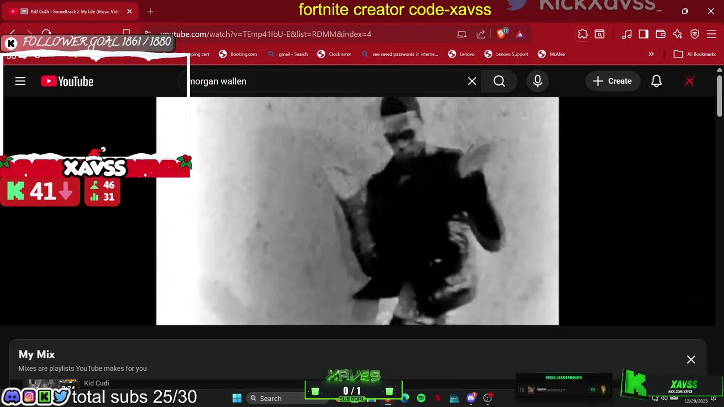Go to YouTube home via logo
The height and width of the screenshot is (407, 724).
point(67,81)
